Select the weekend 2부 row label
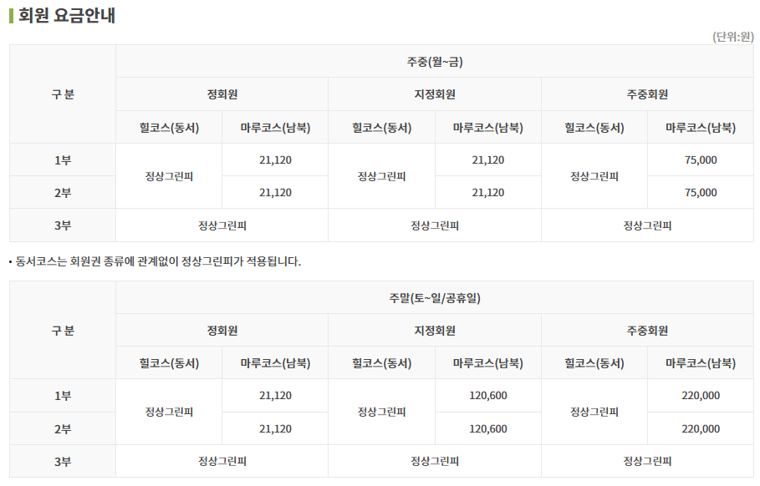 click(x=63, y=429)
